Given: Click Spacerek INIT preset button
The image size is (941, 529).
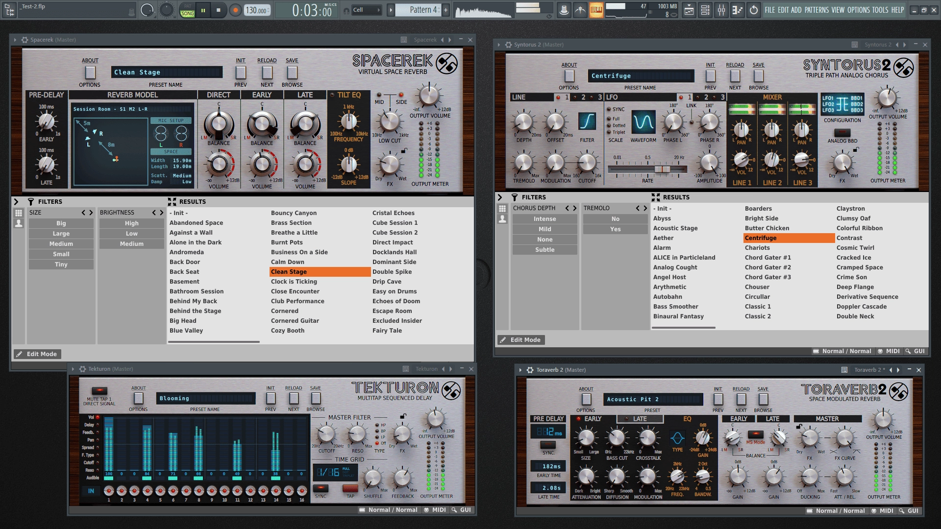Looking at the screenshot, I should [240, 72].
